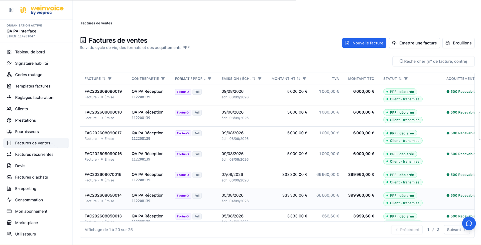Focus the invoice search field
481x245 pixels.
tap(433, 61)
